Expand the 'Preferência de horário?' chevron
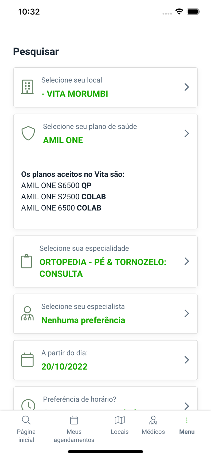Screen dimensions: 211x457 (x=187, y=406)
